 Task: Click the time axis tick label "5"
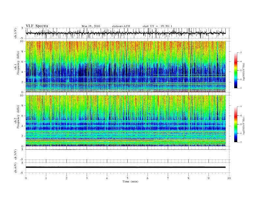(x=127, y=178)
